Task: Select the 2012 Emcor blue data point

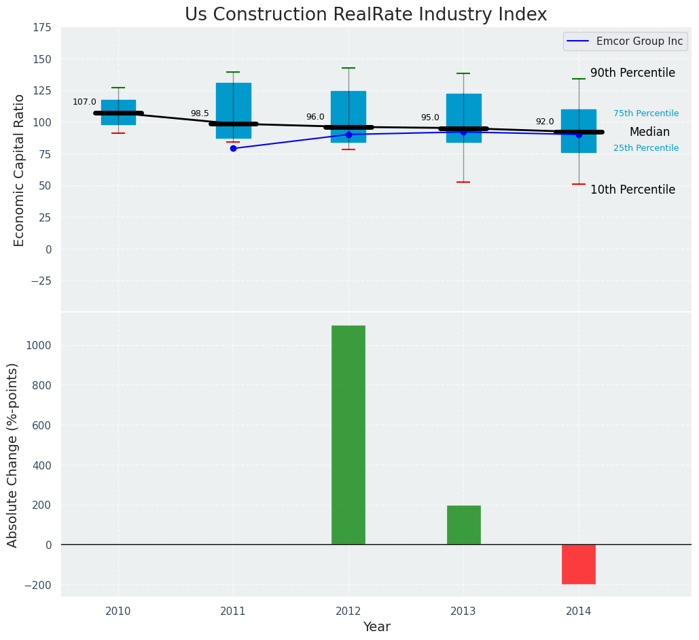Action: pyautogui.click(x=348, y=135)
